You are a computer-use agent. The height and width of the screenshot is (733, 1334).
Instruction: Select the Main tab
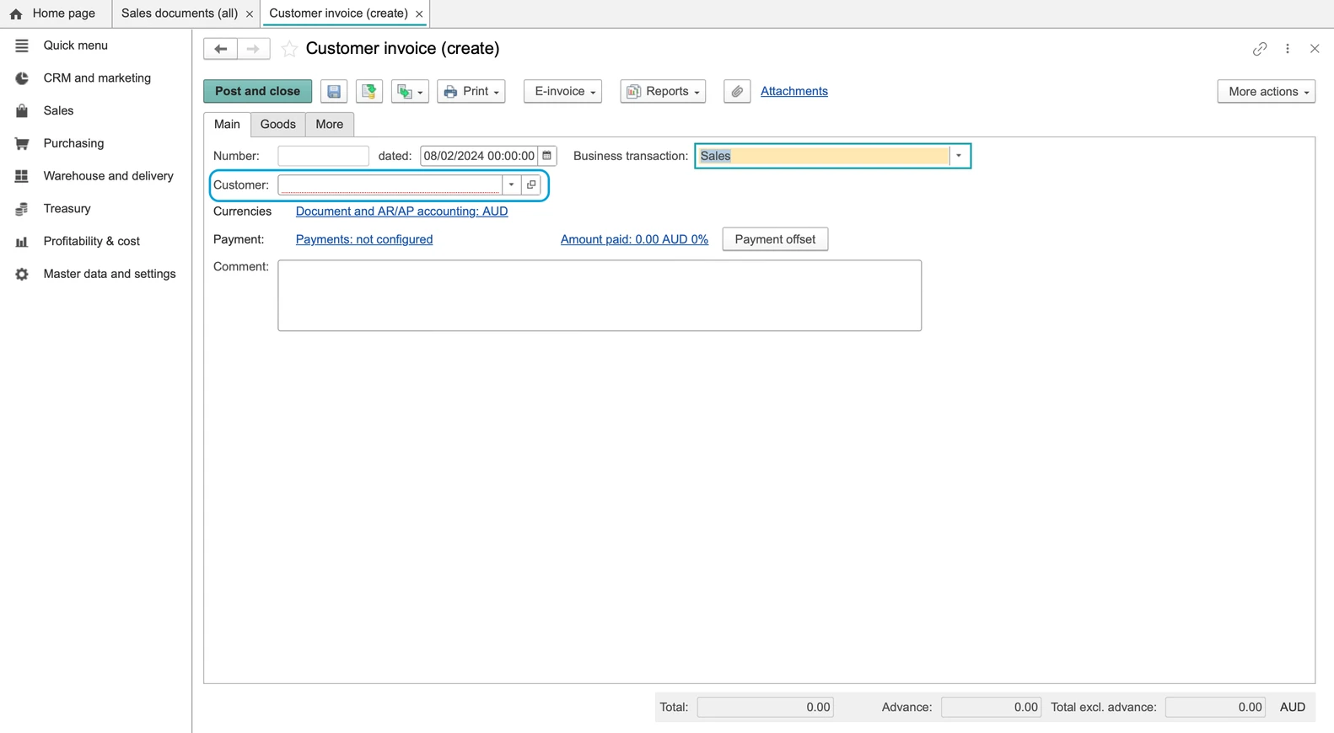227,124
